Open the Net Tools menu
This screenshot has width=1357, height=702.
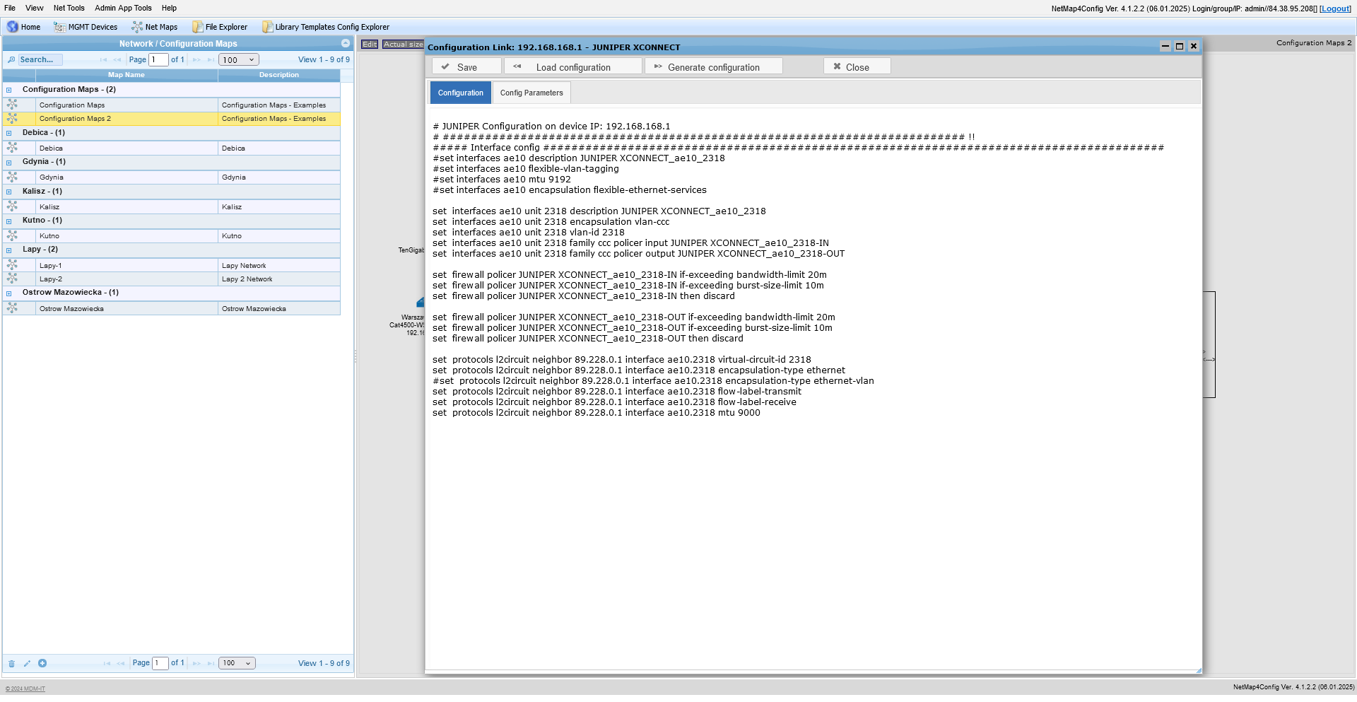click(x=69, y=8)
